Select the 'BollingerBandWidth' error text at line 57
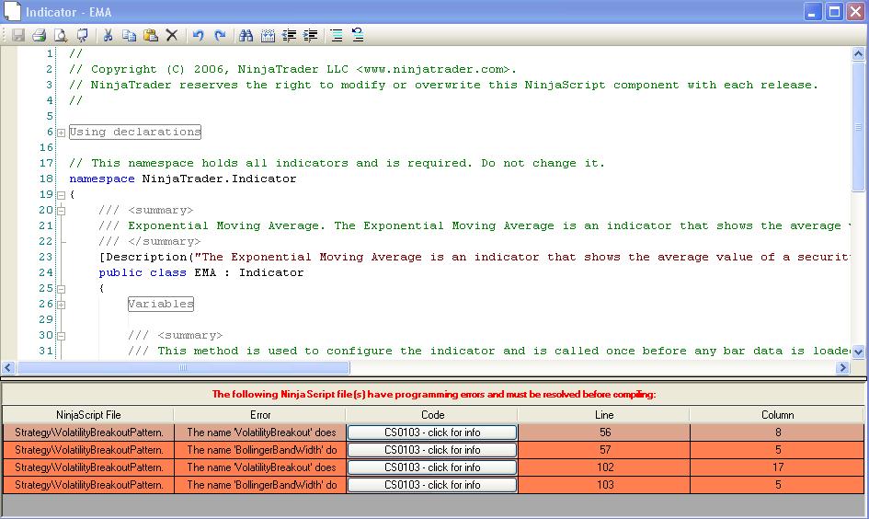The height and width of the screenshot is (519, 869). tap(261, 450)
